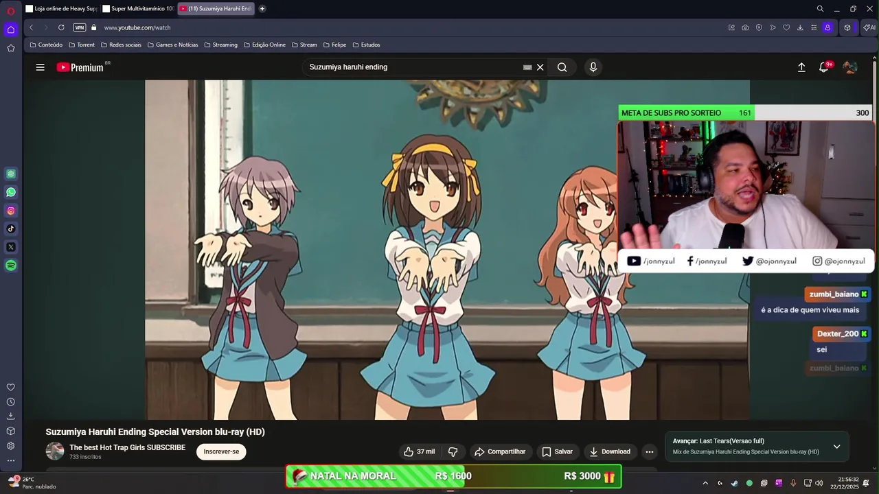Open the Opera sidebar home start page
Viewport: 879px width, 494px height.
(x=11, y=30)
